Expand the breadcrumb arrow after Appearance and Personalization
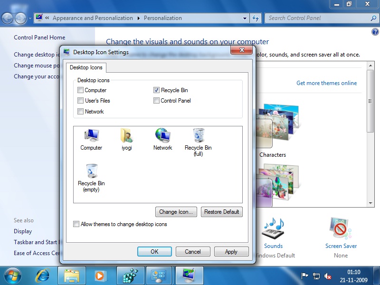This screenshot has width=380, height=285. click(139, 18)
